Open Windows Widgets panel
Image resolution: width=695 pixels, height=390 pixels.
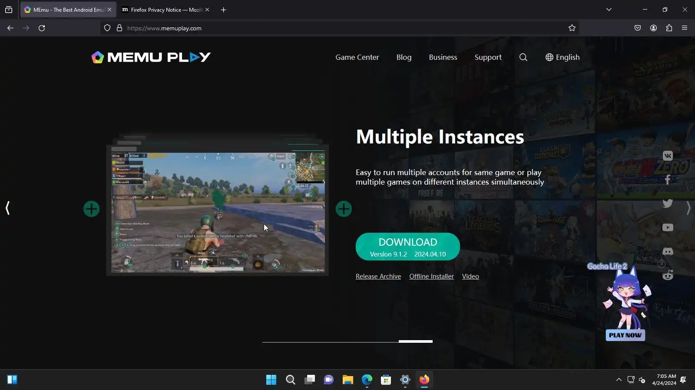pos(12,380)
